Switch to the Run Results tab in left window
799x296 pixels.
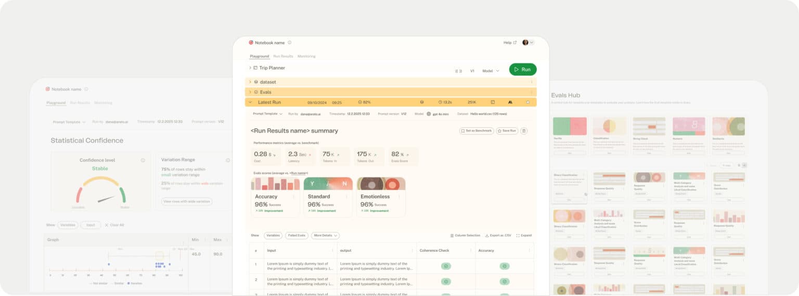80,103
